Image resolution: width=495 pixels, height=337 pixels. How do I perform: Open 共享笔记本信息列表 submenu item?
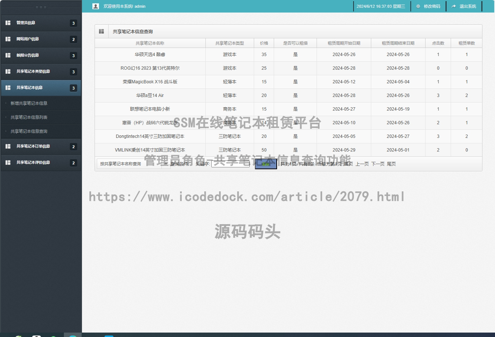(x=29, y=117)
